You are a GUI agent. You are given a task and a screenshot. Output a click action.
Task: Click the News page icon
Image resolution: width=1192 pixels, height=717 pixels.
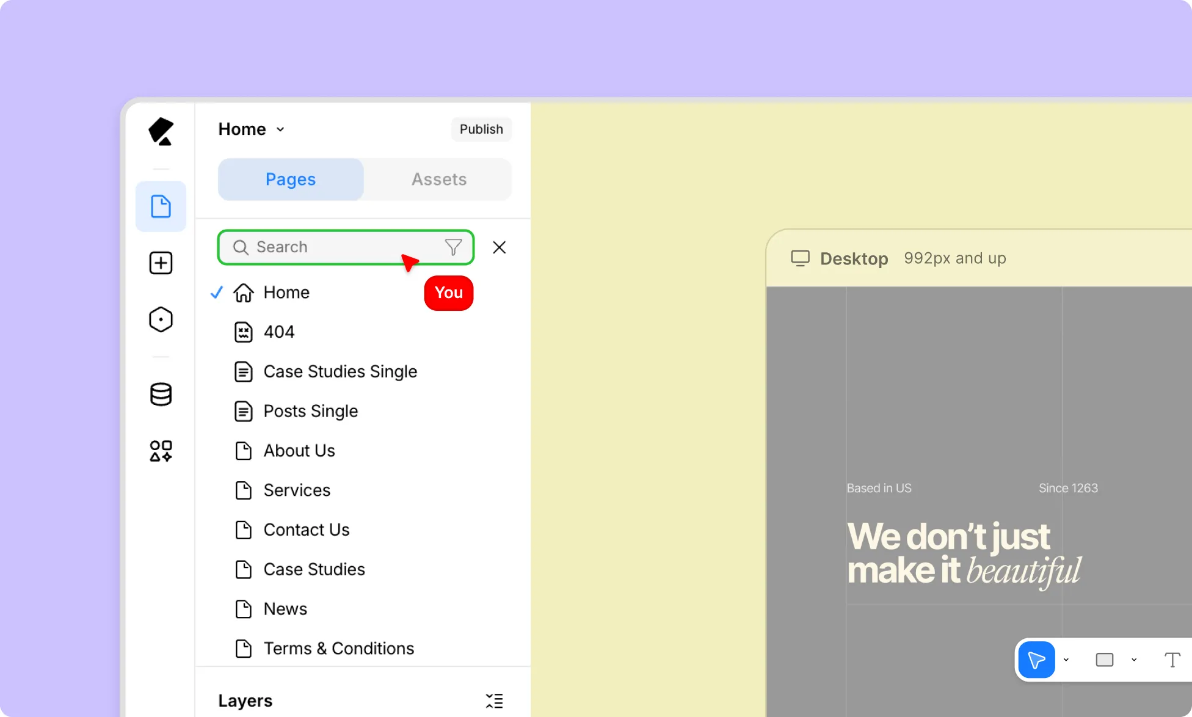(244, 609)
